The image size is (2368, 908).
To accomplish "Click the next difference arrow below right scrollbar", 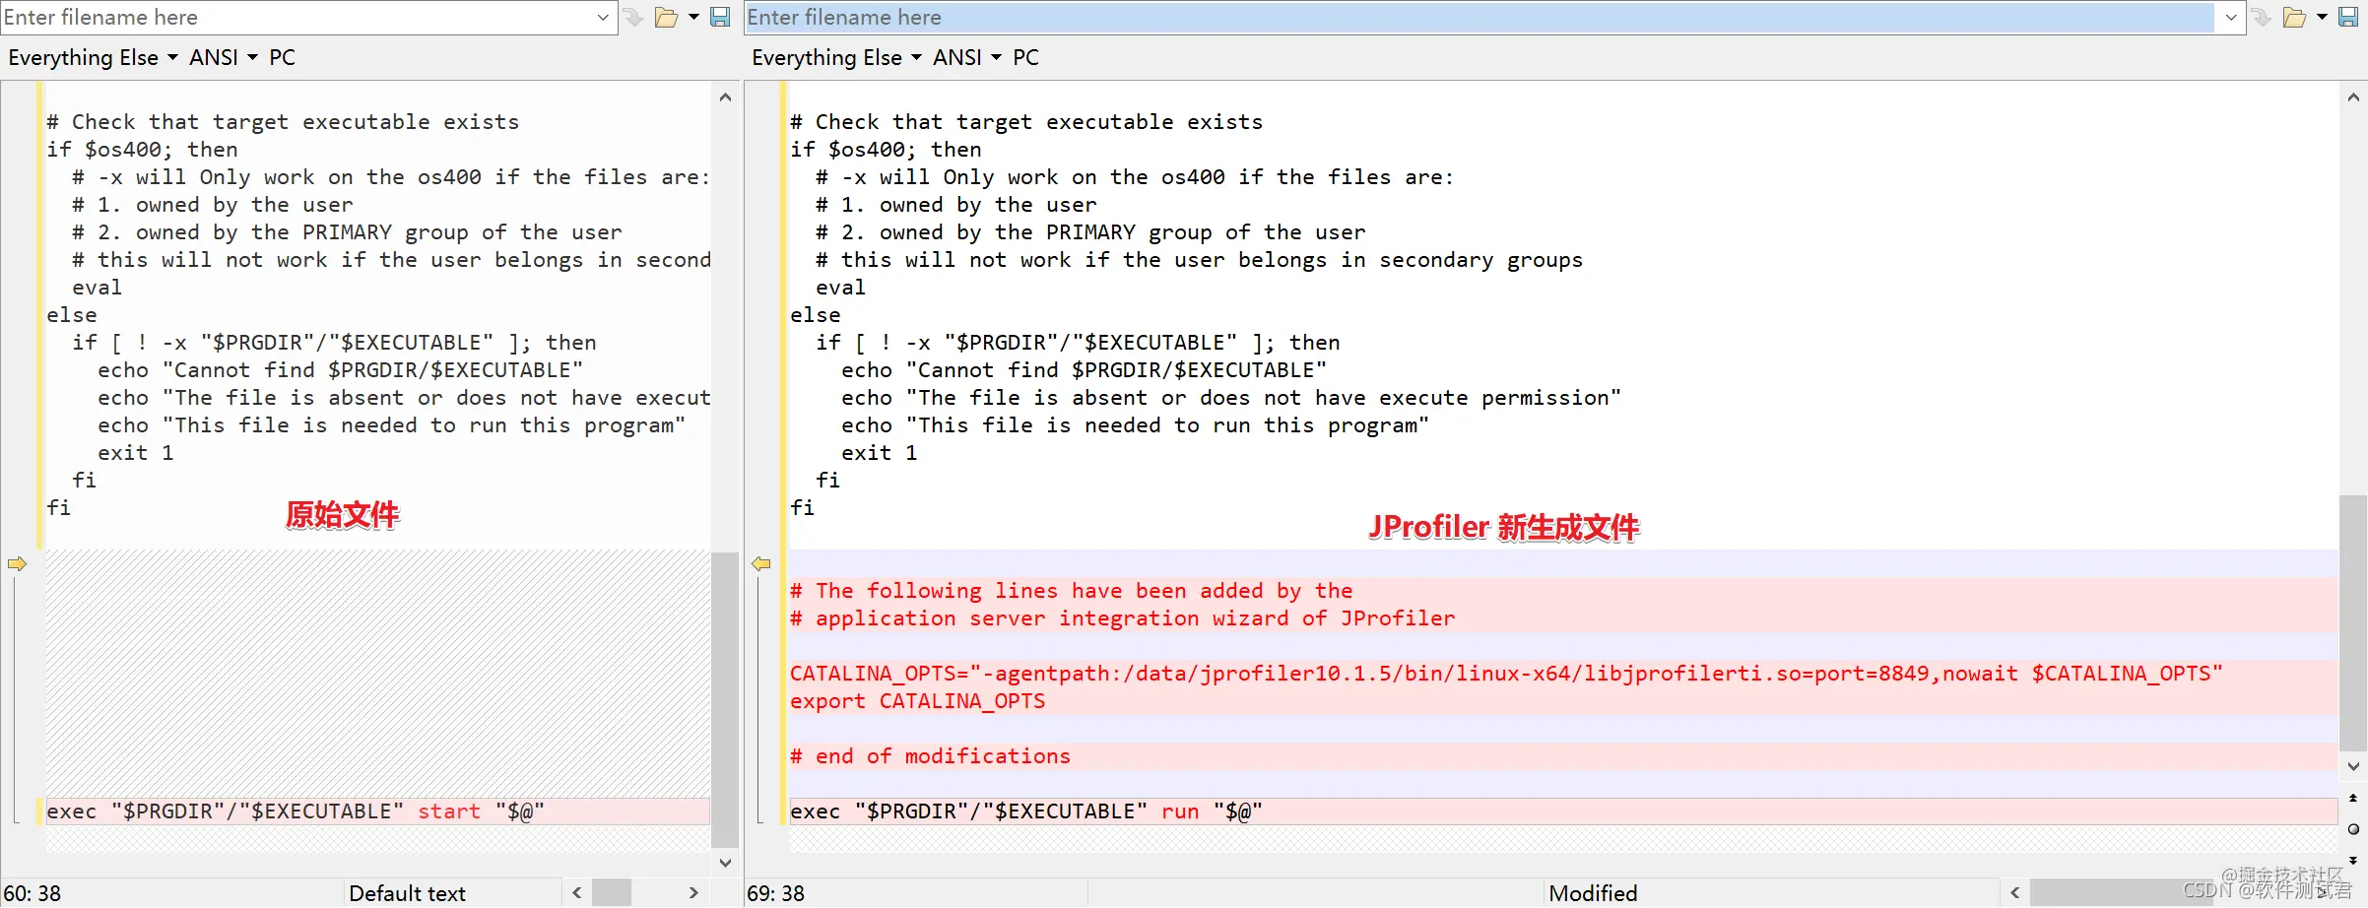I will click(x=2353, y=861).
